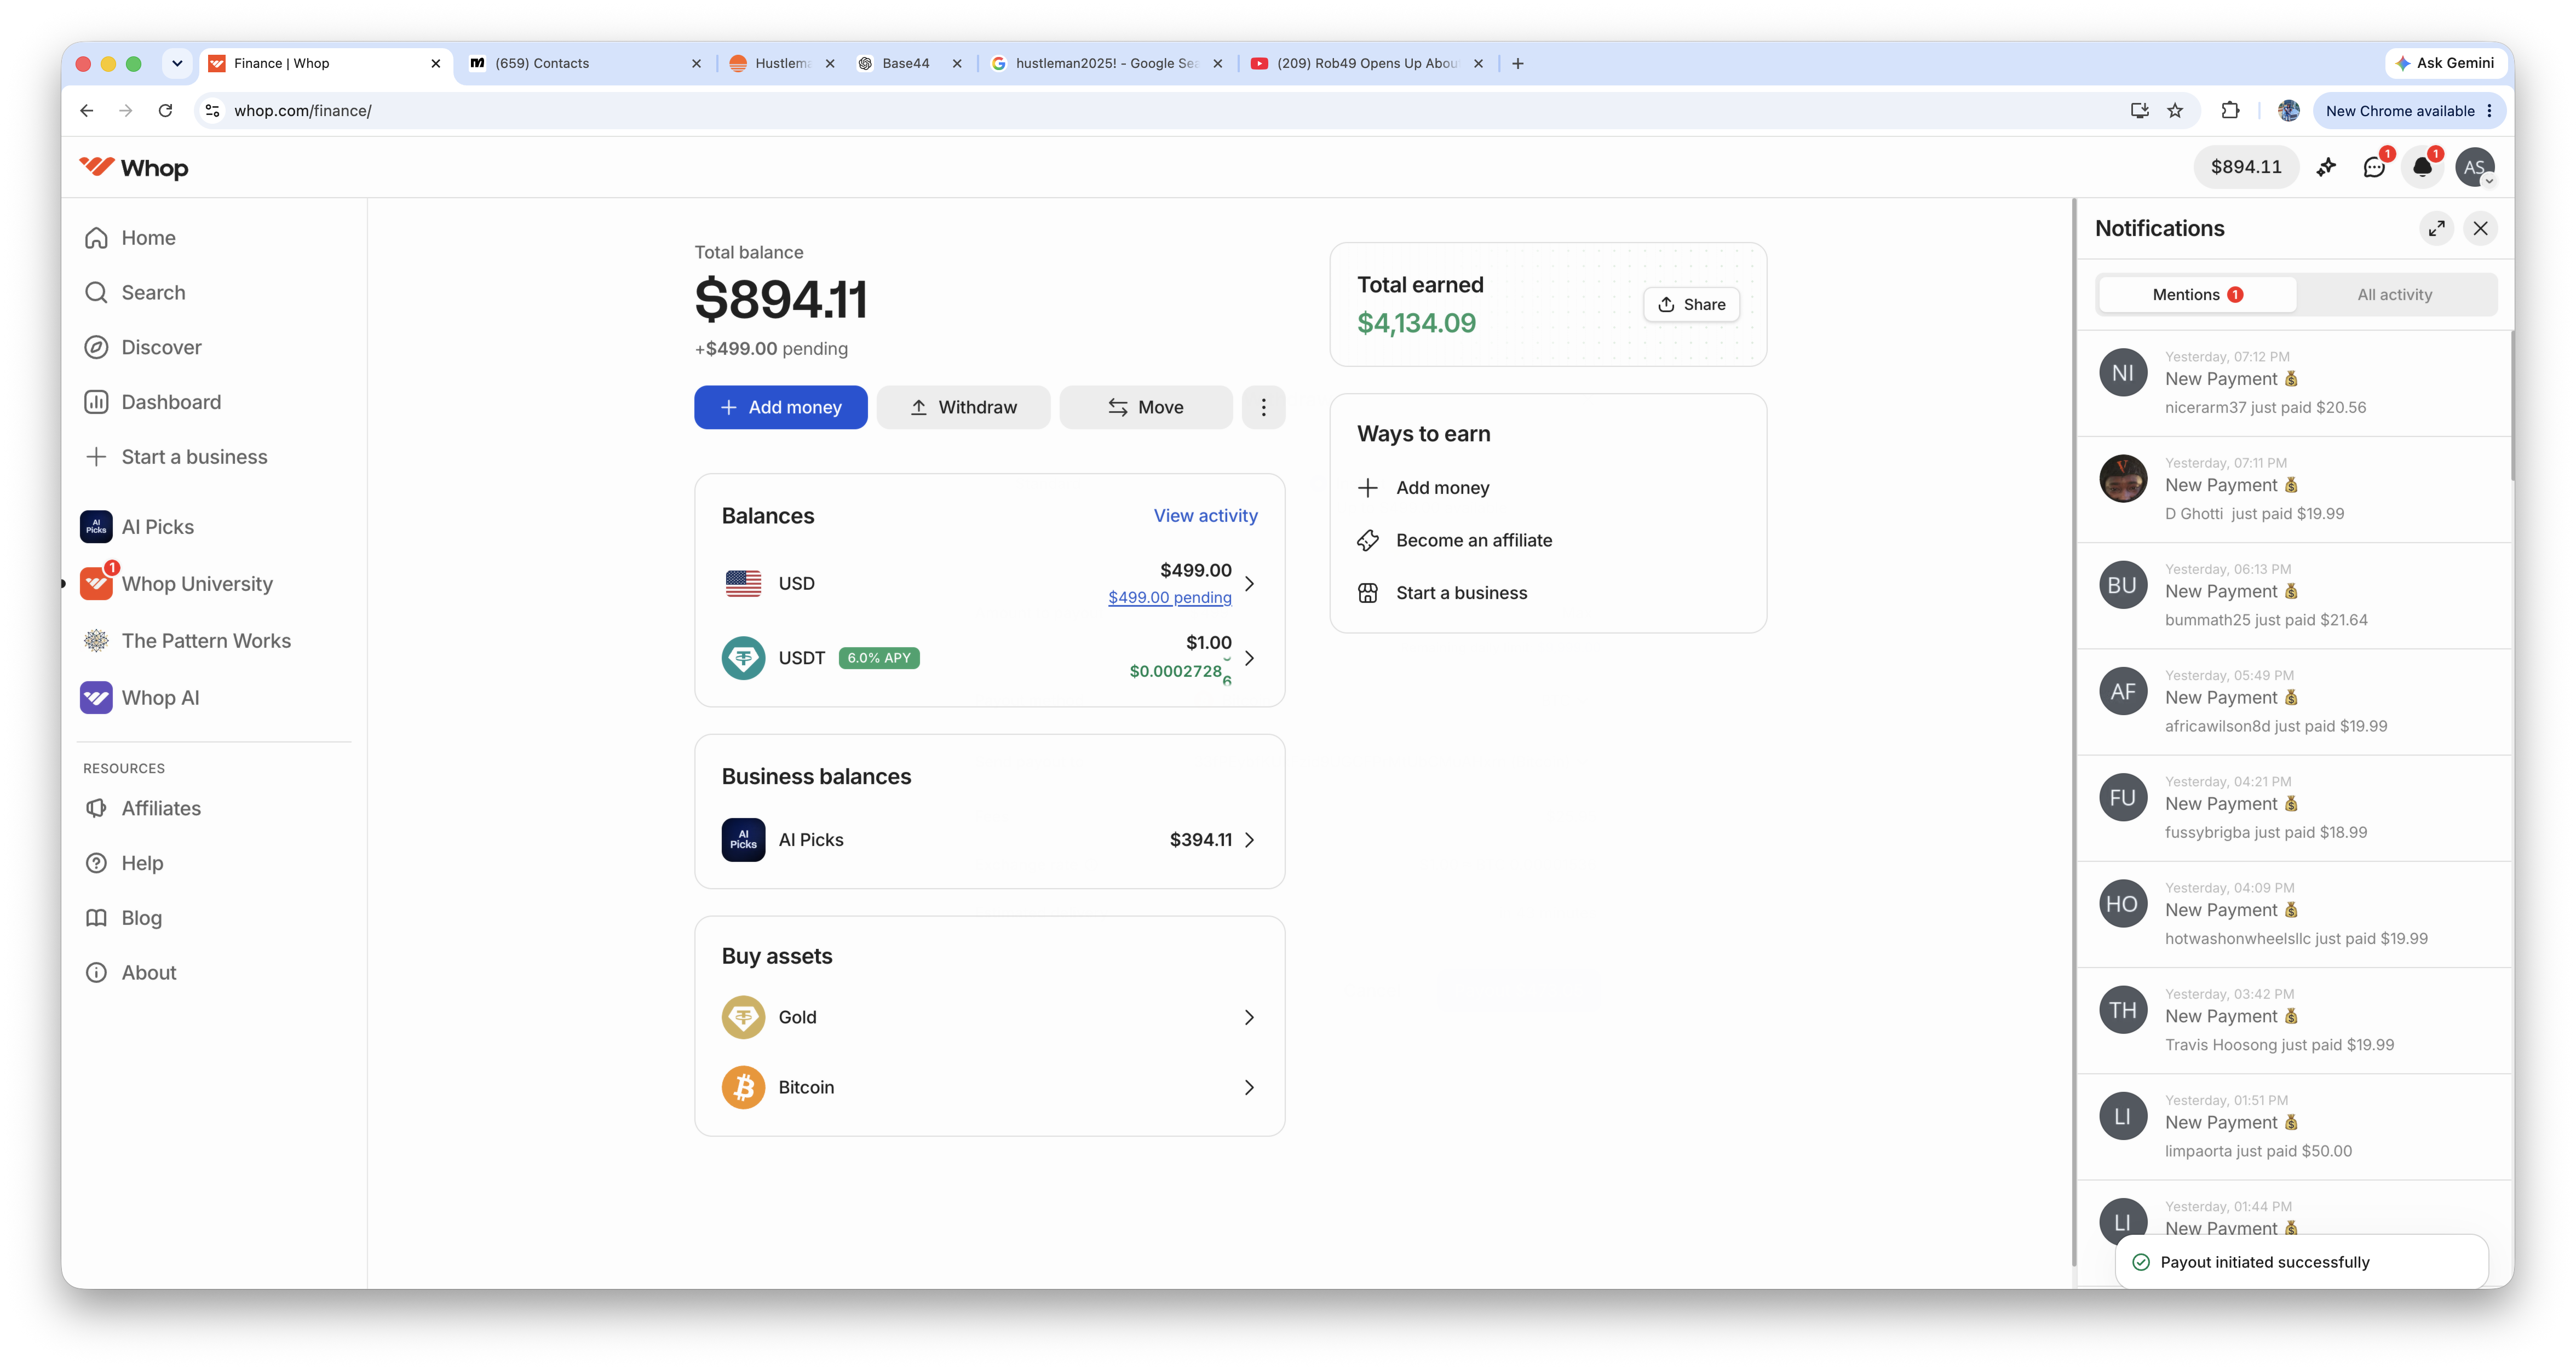
Task: Click the Withdraw button
Action: tap(963, 408)
